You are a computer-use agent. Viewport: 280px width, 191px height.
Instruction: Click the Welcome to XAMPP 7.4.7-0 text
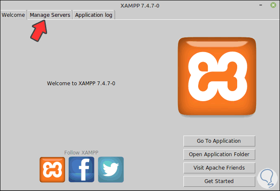(x=81, y=84)
